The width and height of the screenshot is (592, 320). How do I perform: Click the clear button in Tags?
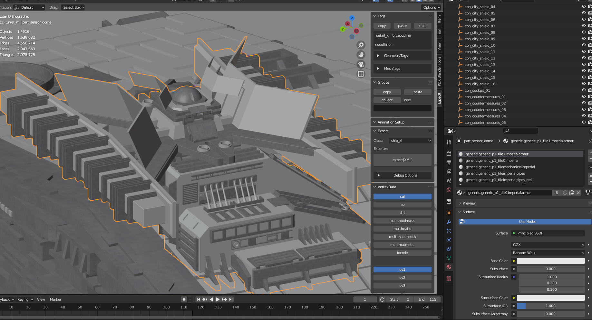pos(423,26)
